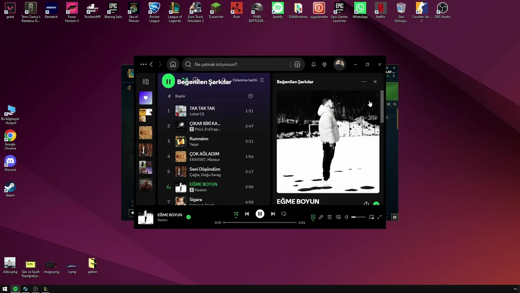Go to Spotify Home
Viewport: 520px width, 293px height.
click(173, 64)
